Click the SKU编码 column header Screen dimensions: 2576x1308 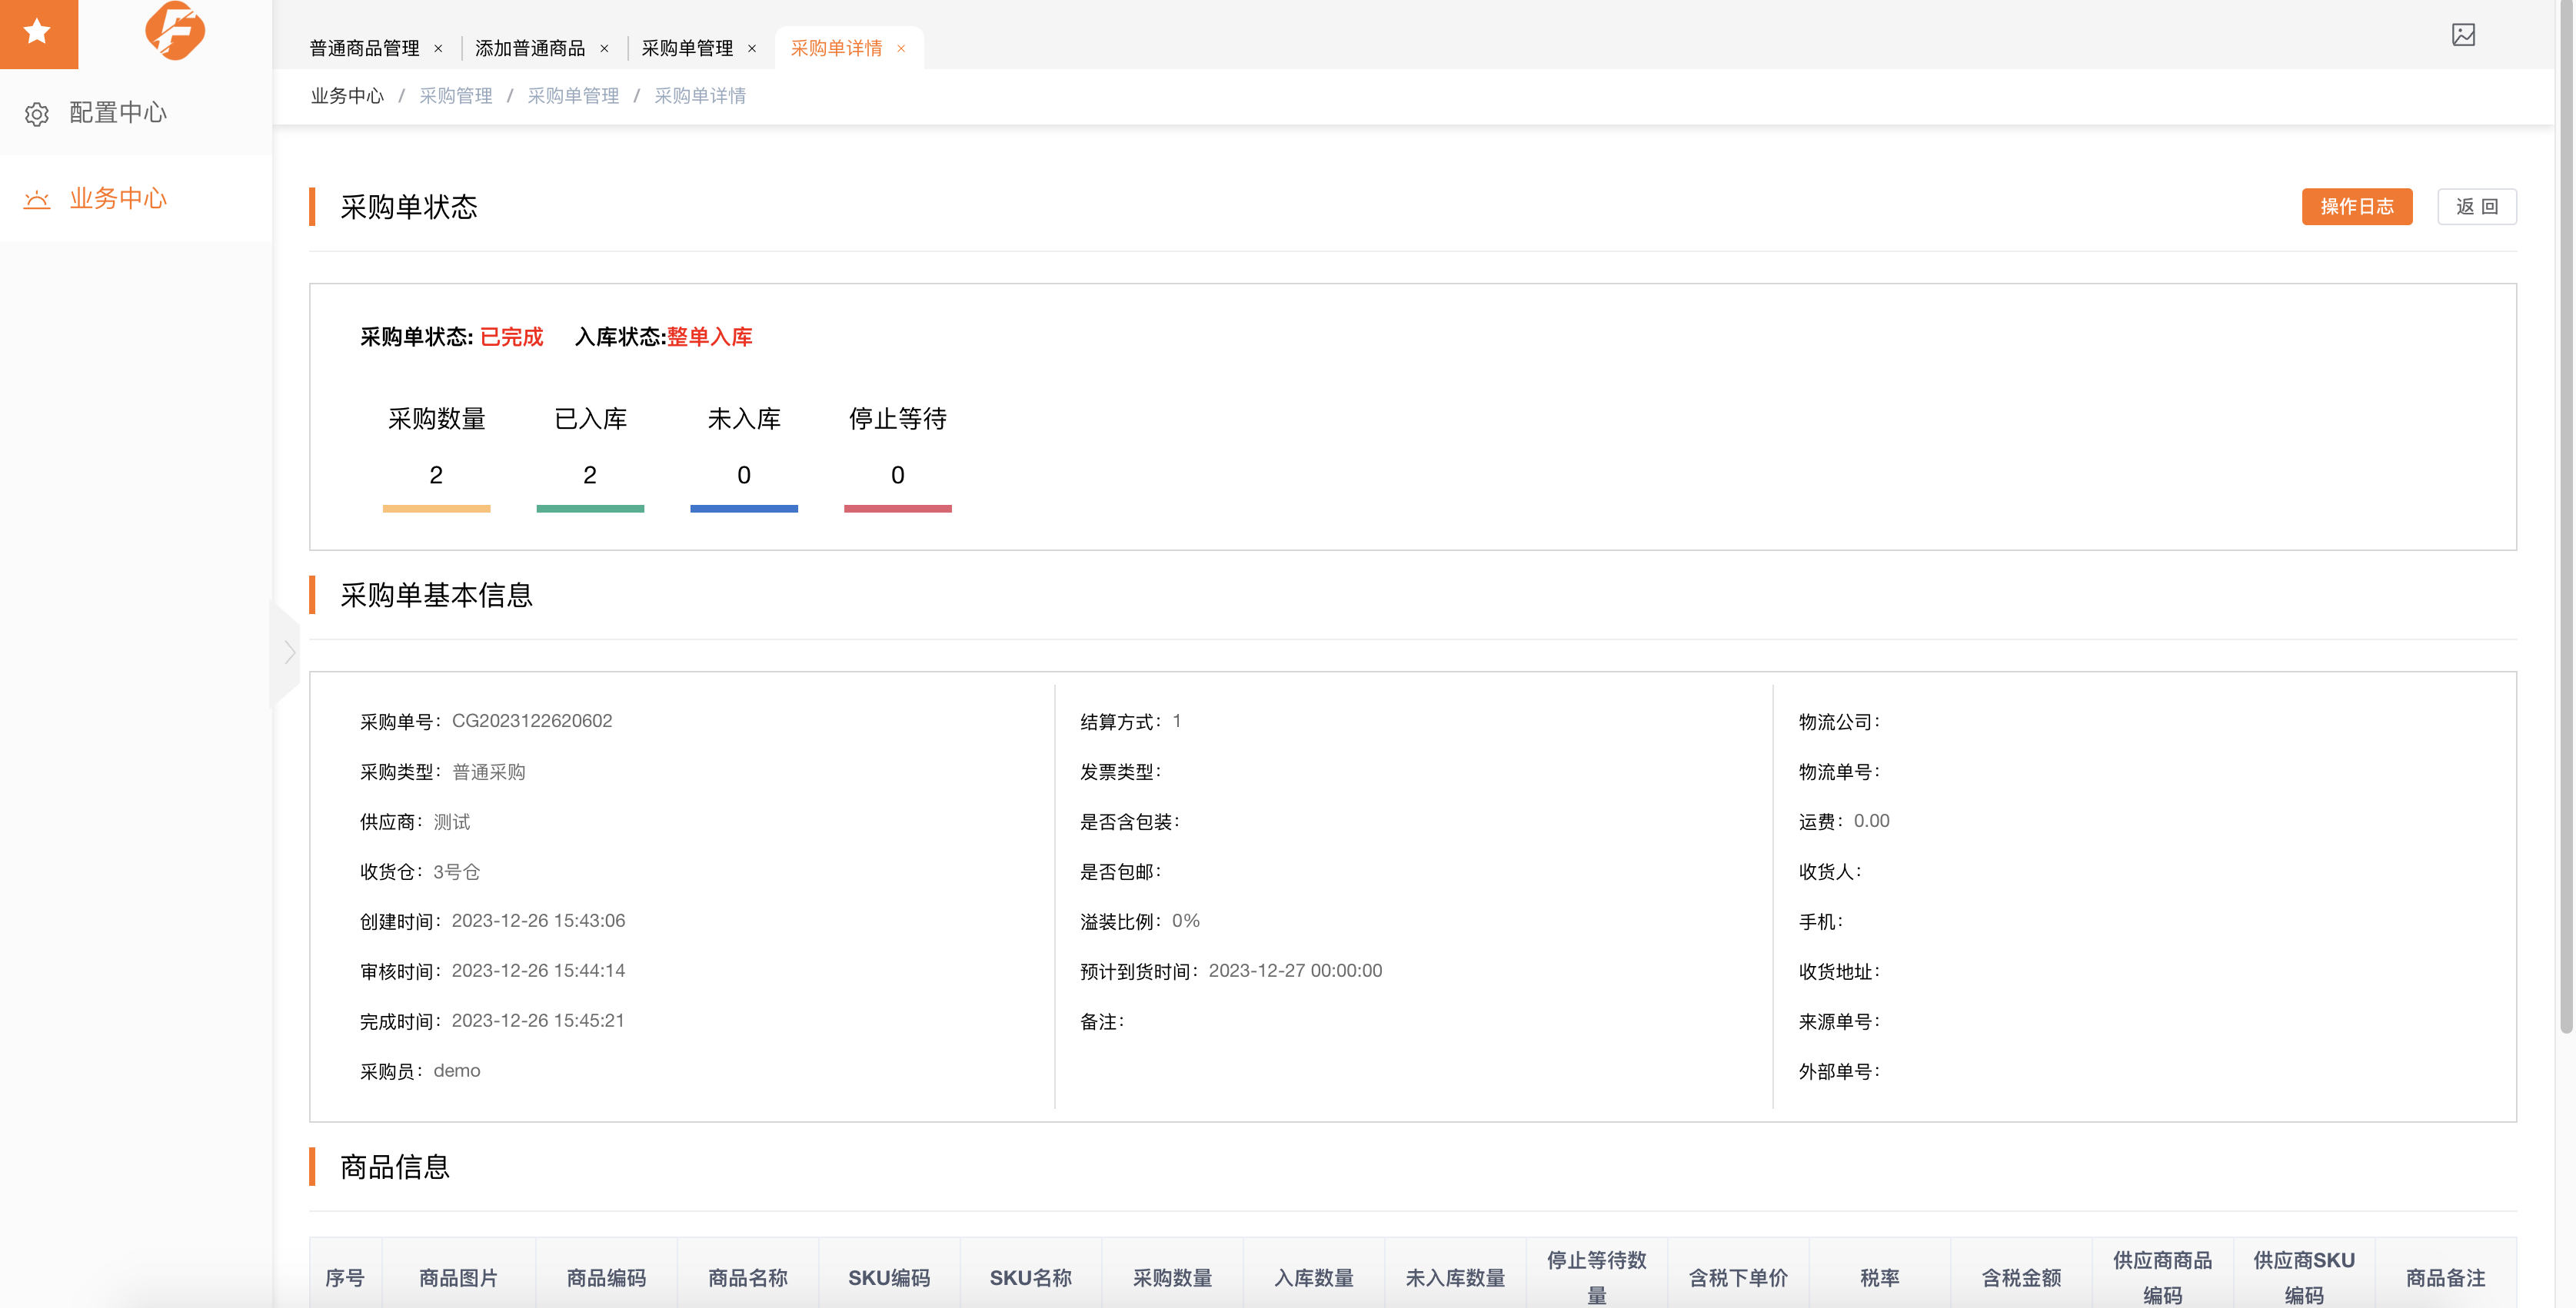tap(889, 1278)
